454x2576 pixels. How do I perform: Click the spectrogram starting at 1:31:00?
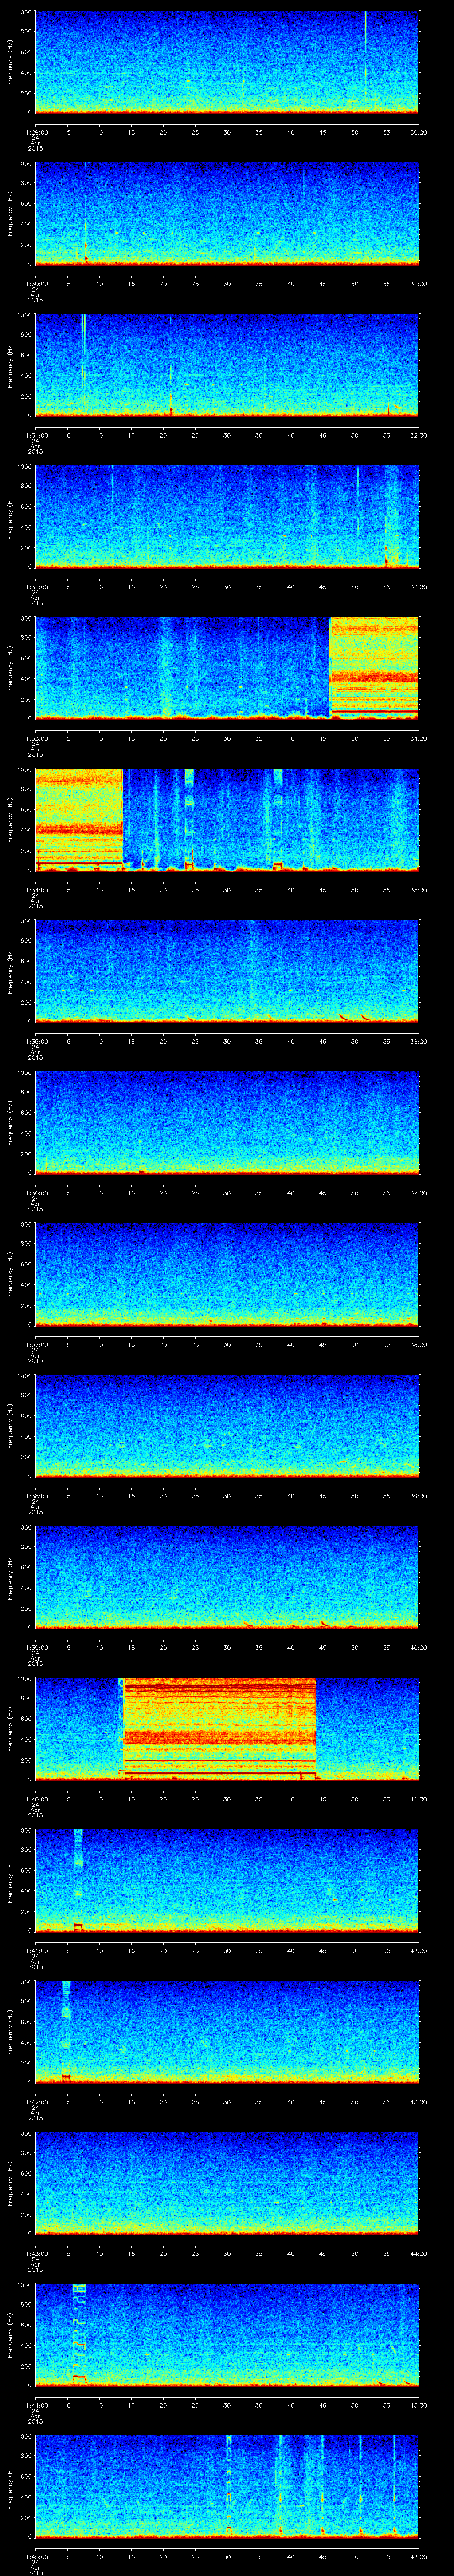tap(227, 365)
